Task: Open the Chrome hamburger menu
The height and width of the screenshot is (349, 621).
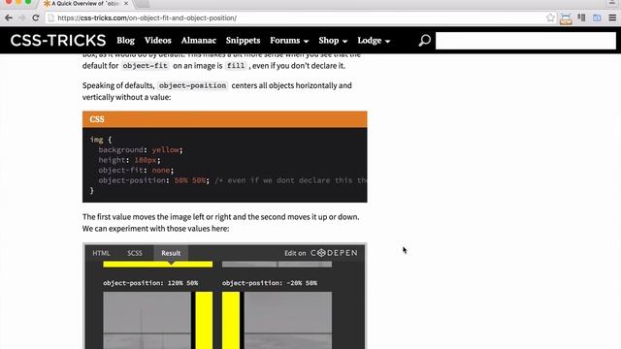Action: pyautogui.click(x=612, y=17)
